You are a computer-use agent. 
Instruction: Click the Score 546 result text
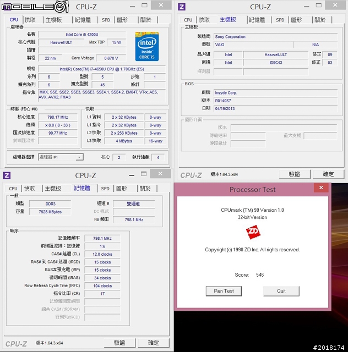[x=249, y=275]
